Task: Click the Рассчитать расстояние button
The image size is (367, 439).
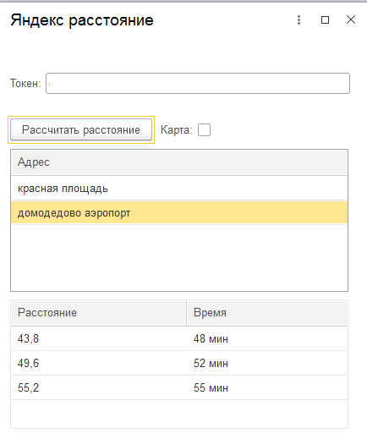Action: [81, 129]
